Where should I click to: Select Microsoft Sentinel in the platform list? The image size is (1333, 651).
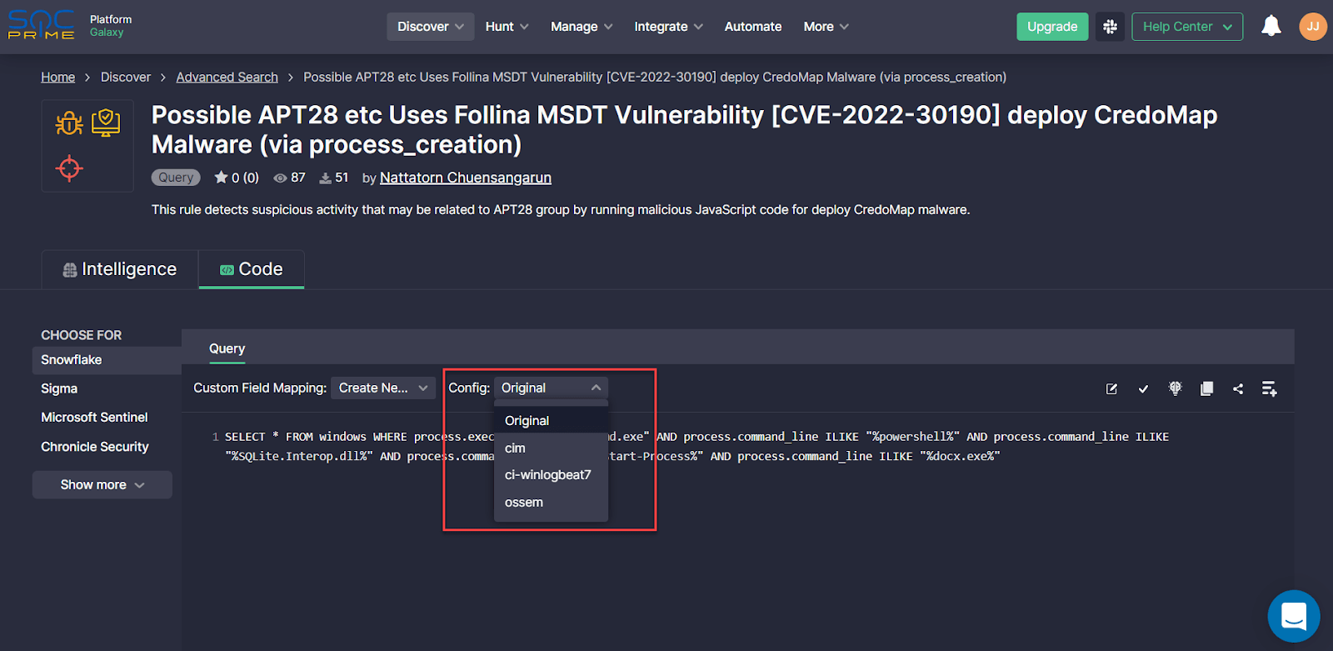coord(94,418)
